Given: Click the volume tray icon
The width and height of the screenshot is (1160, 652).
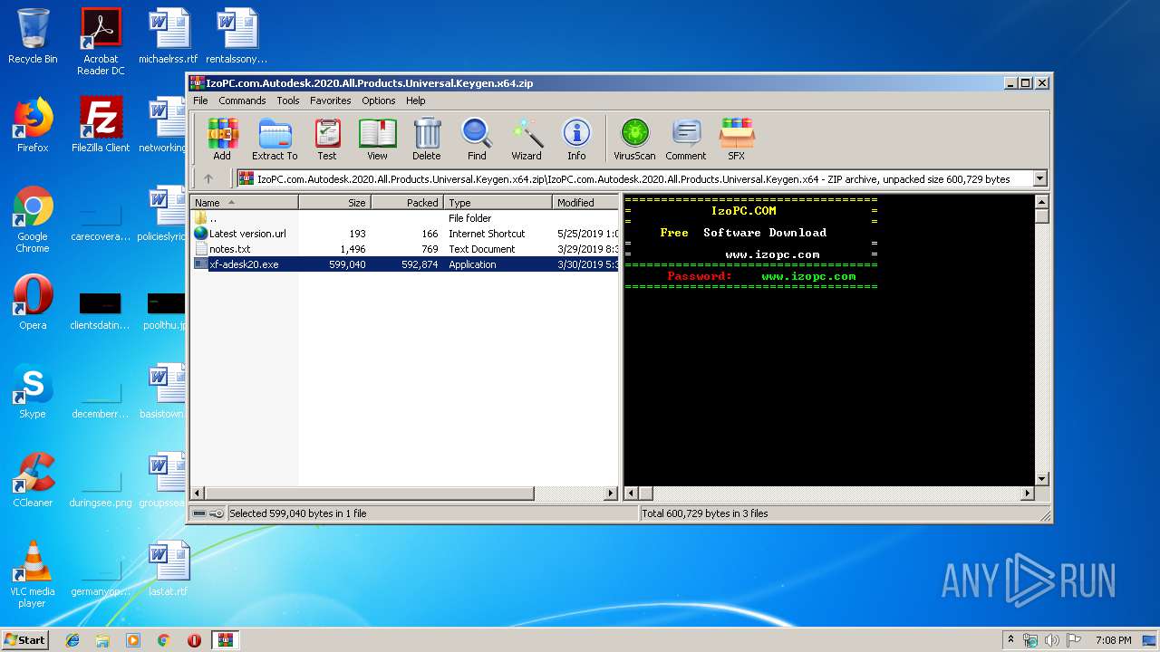Looking at the screenshot, I should [1051, 640].
